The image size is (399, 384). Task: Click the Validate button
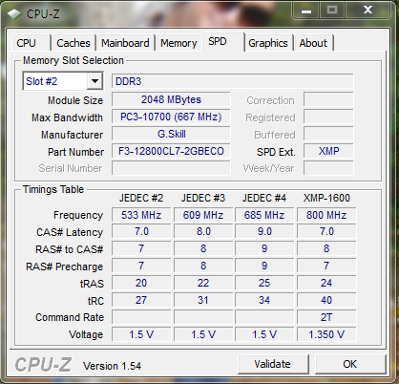273,364
